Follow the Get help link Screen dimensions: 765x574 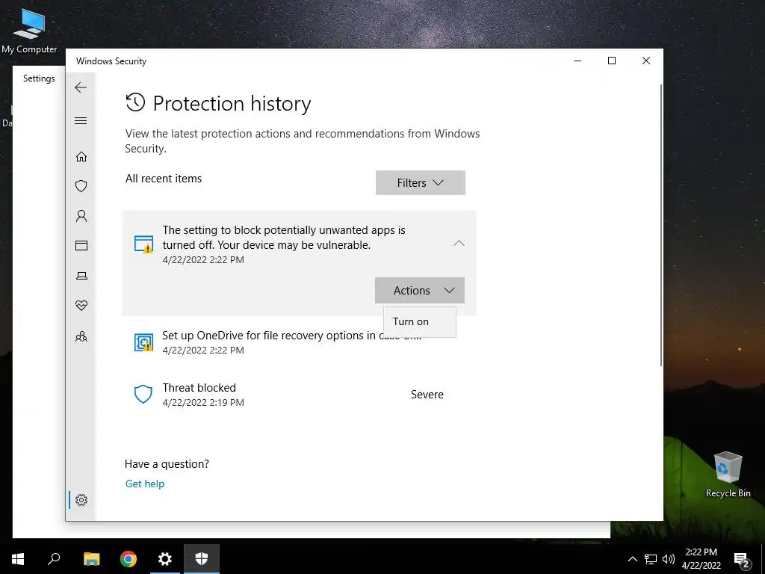pos(145,484)
